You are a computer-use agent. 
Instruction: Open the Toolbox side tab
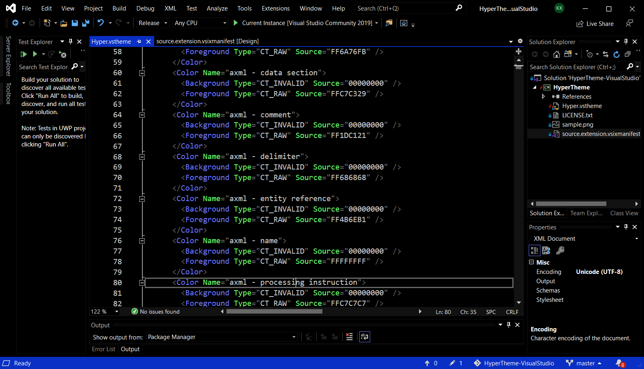pos(8,93)
